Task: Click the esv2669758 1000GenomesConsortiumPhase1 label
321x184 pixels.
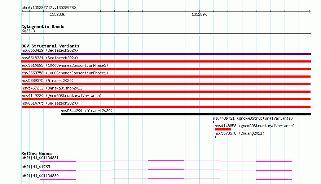Action: click(65, 73)
